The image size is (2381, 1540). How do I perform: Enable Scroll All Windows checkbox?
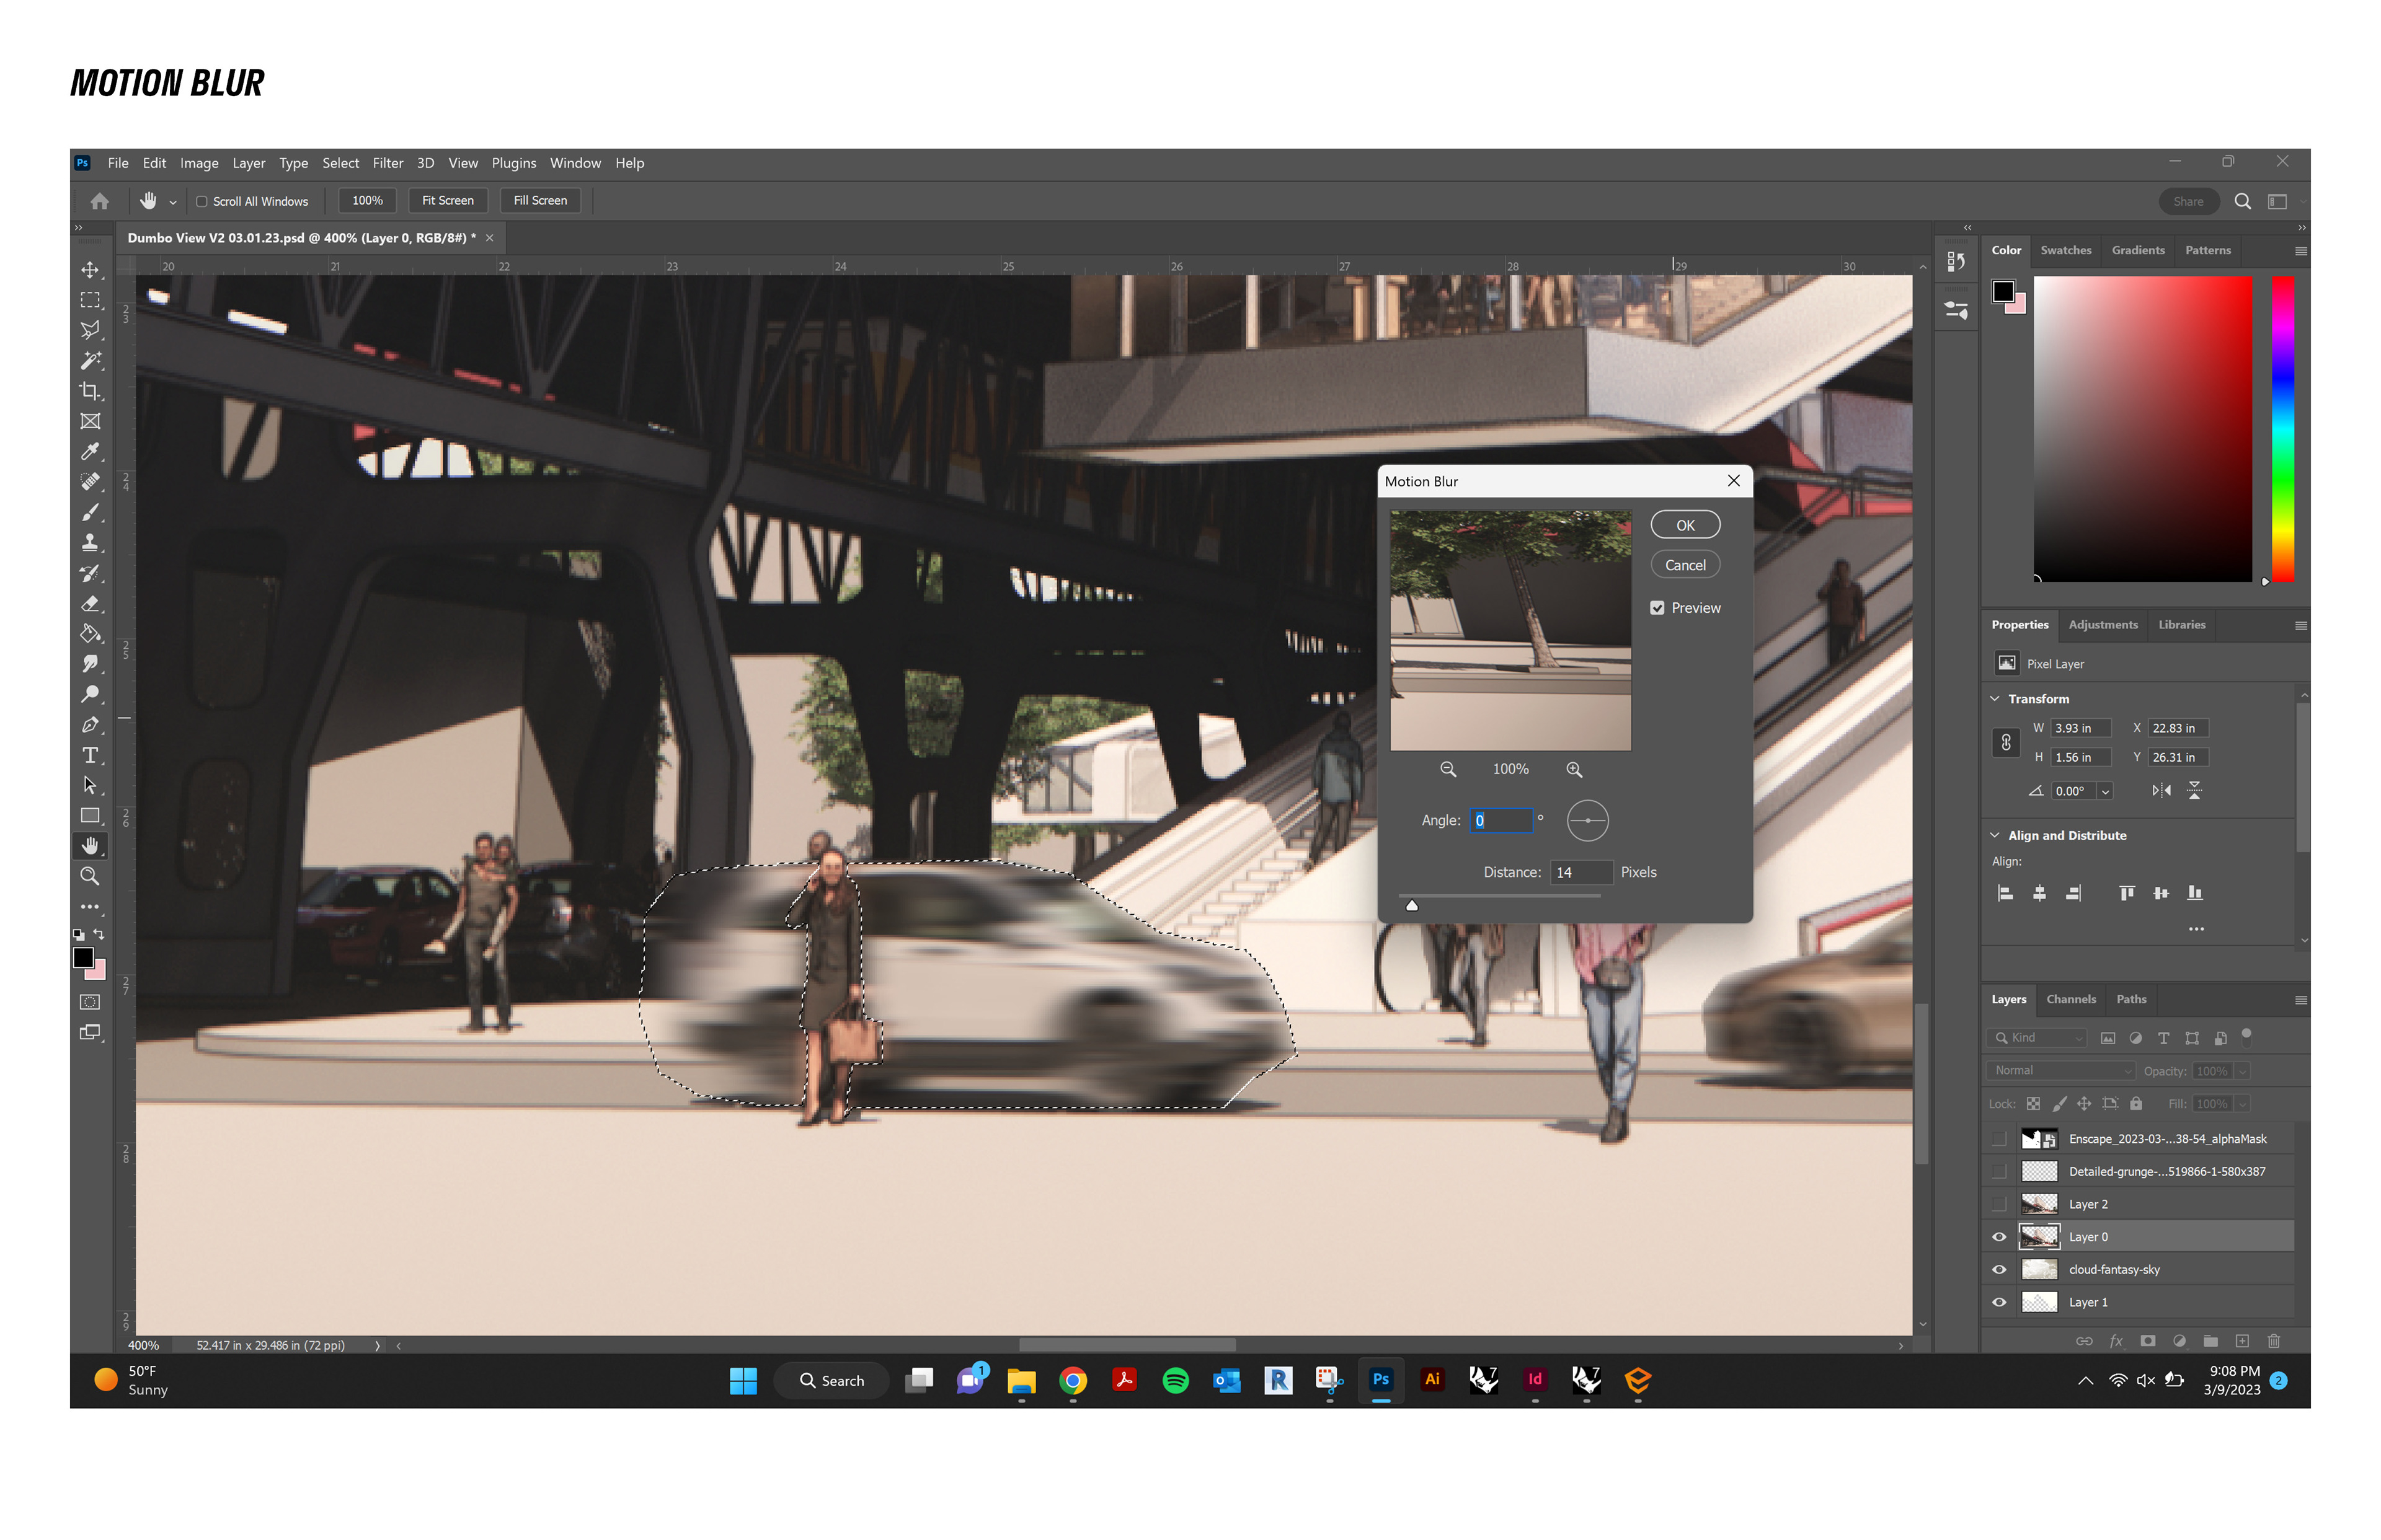pos(202,201)
